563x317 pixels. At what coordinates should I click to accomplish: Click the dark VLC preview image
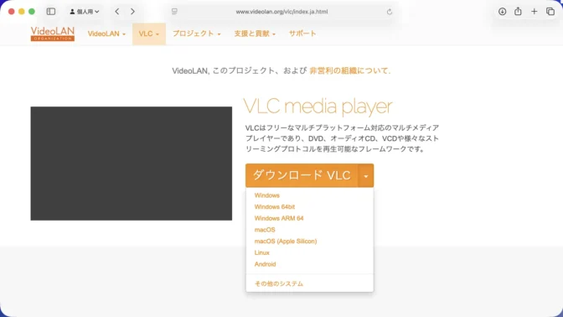pyautogui.click(x=131, y=164)
